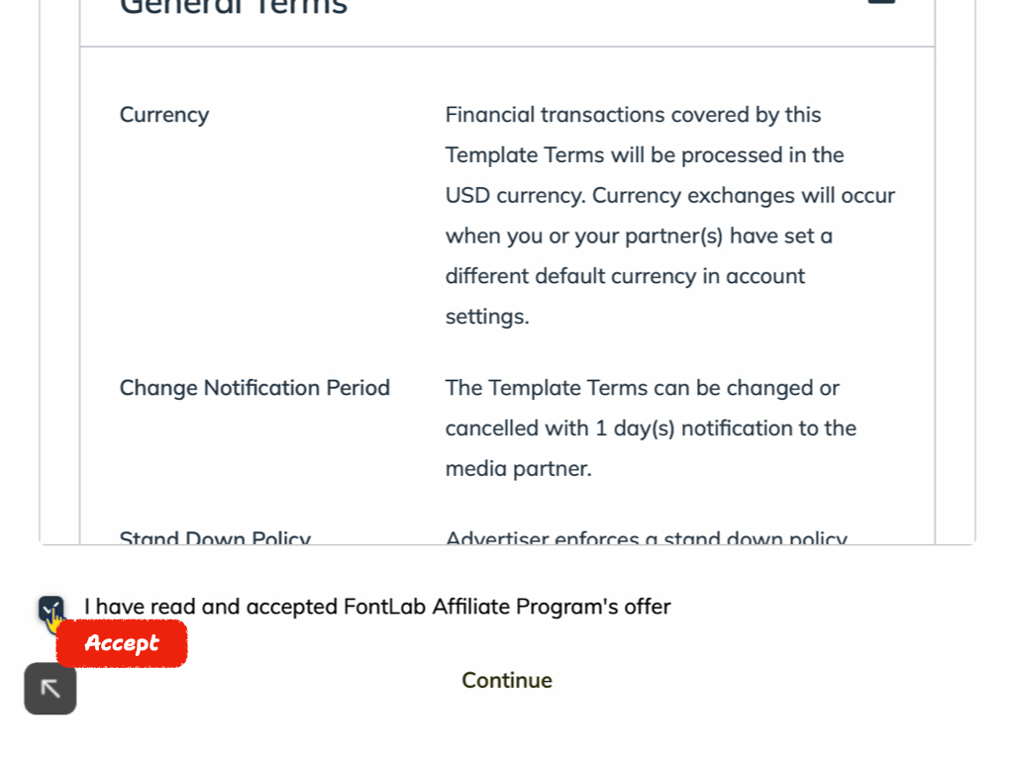Viewport: 1014px width, 760px height.
Task: Select the acceptance statement text
Action: (377, 606)
